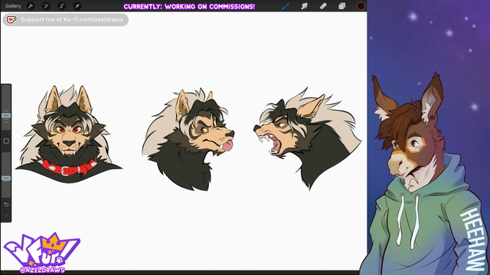
Task: Click the Ko-fi cup heart icon
Action: [11, 20]
